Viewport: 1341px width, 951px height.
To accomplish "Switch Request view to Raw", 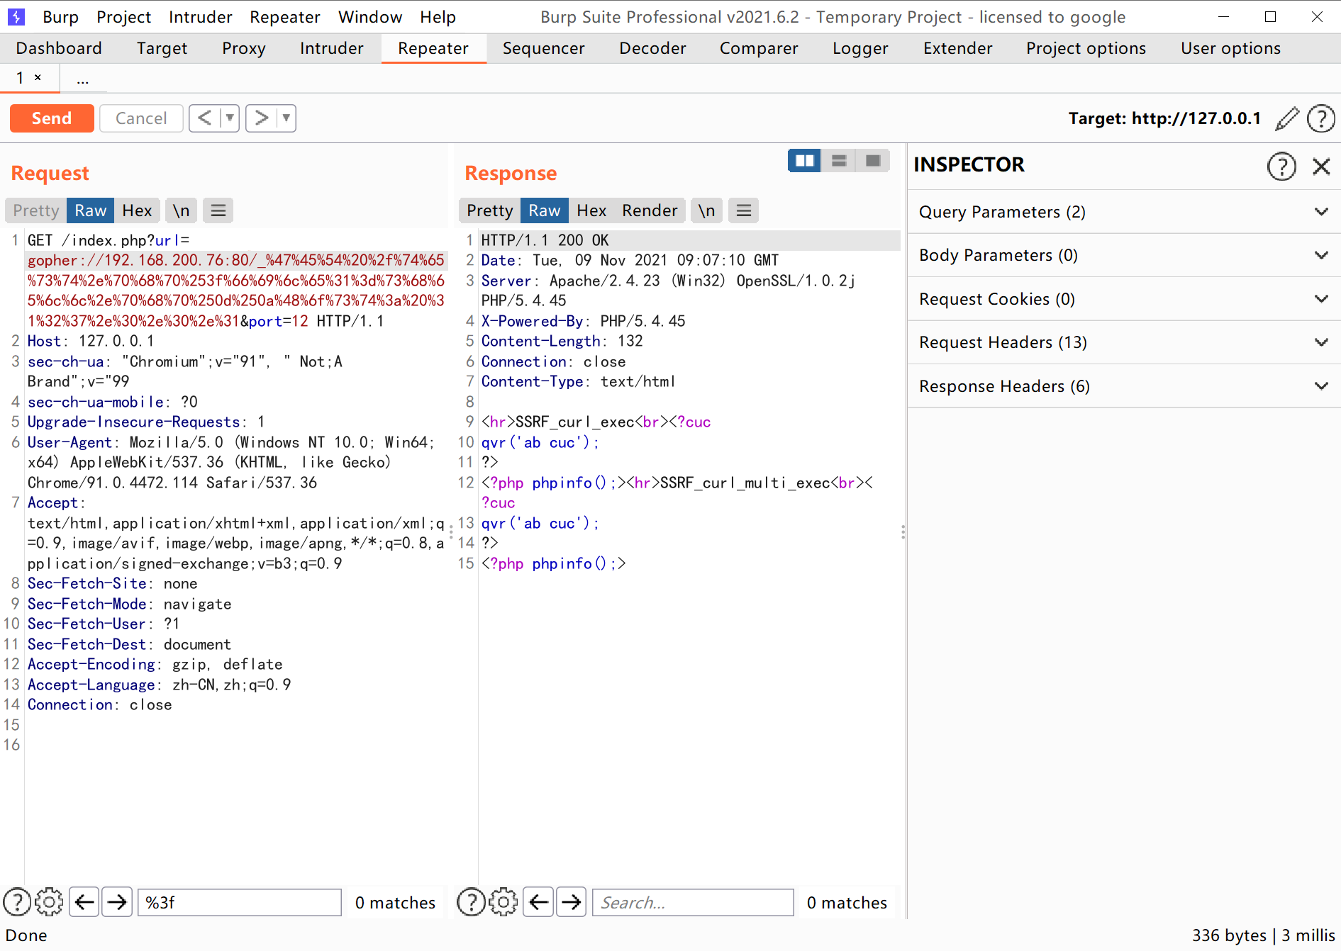I will coord(90,210).
